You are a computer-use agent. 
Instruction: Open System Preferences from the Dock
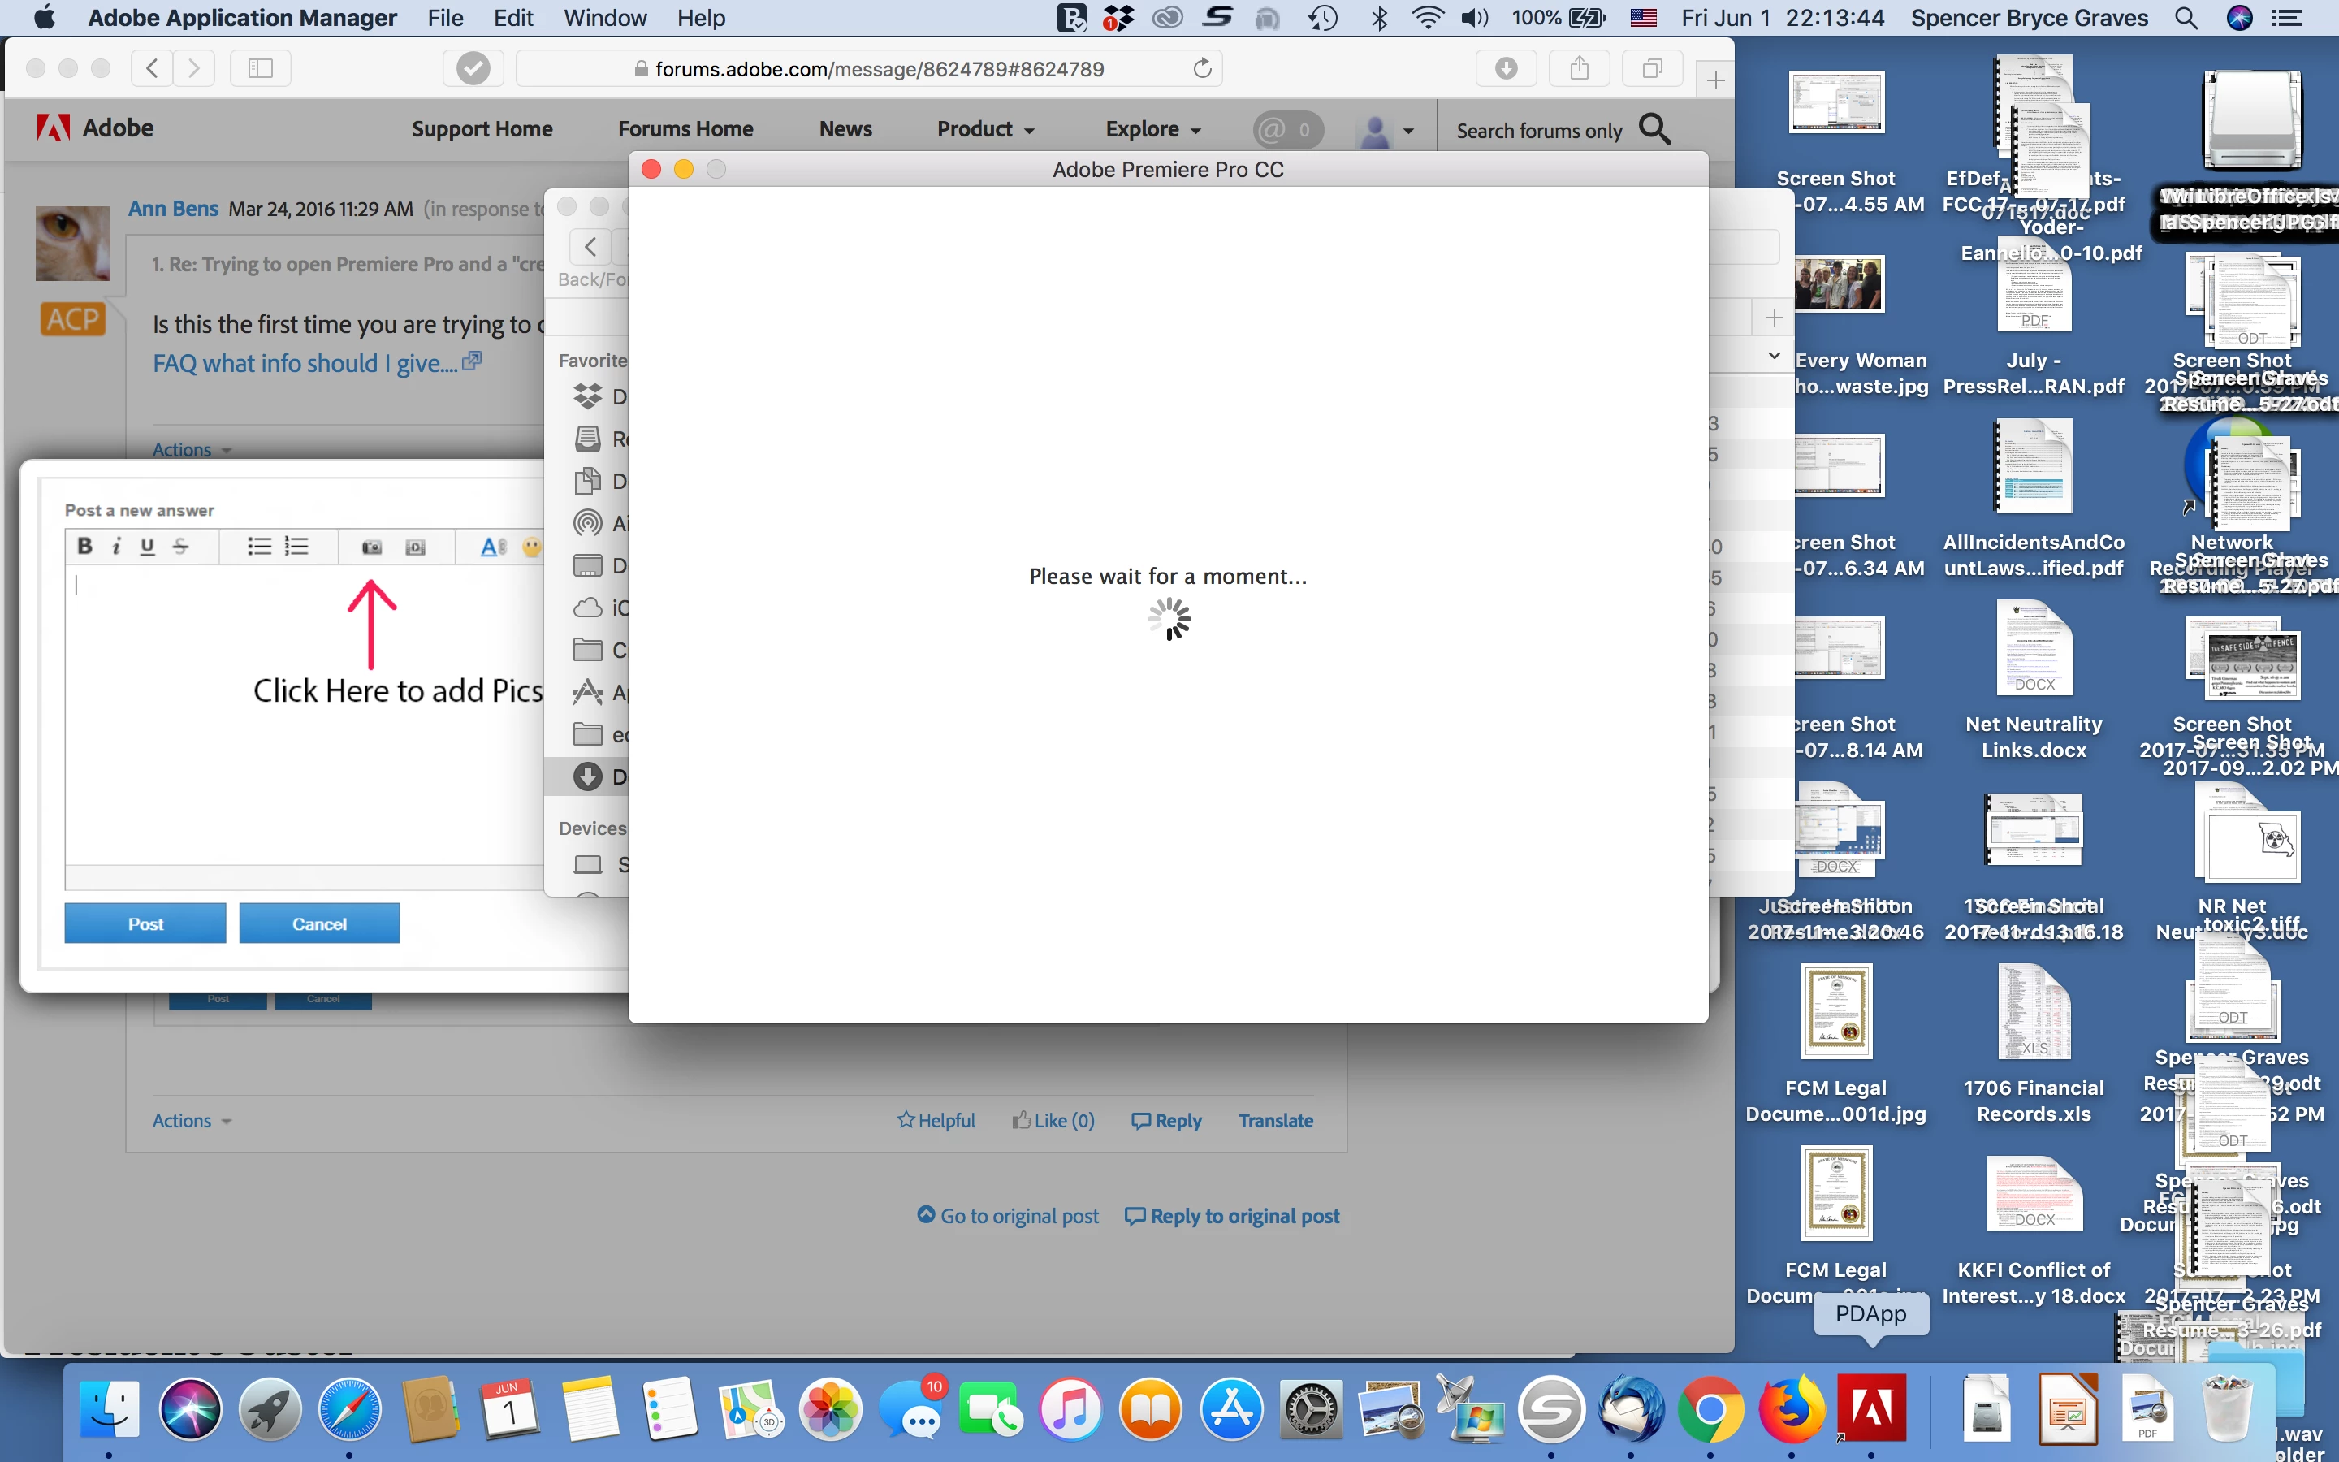click(1310, 1409)
